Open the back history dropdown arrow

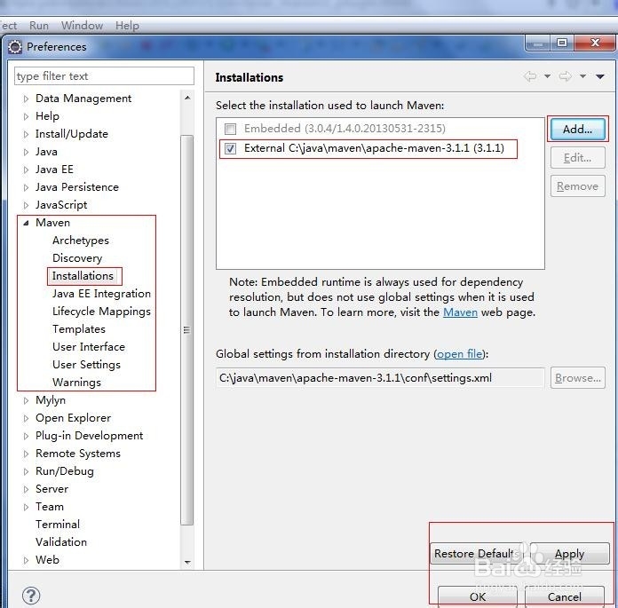pyautogui.click(x=547, y=76)
